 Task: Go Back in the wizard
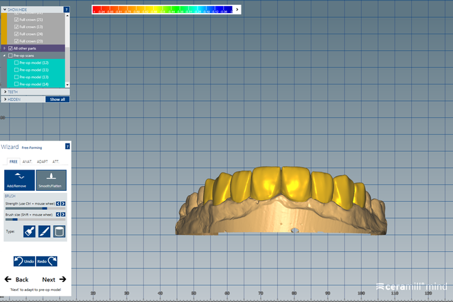16,279
